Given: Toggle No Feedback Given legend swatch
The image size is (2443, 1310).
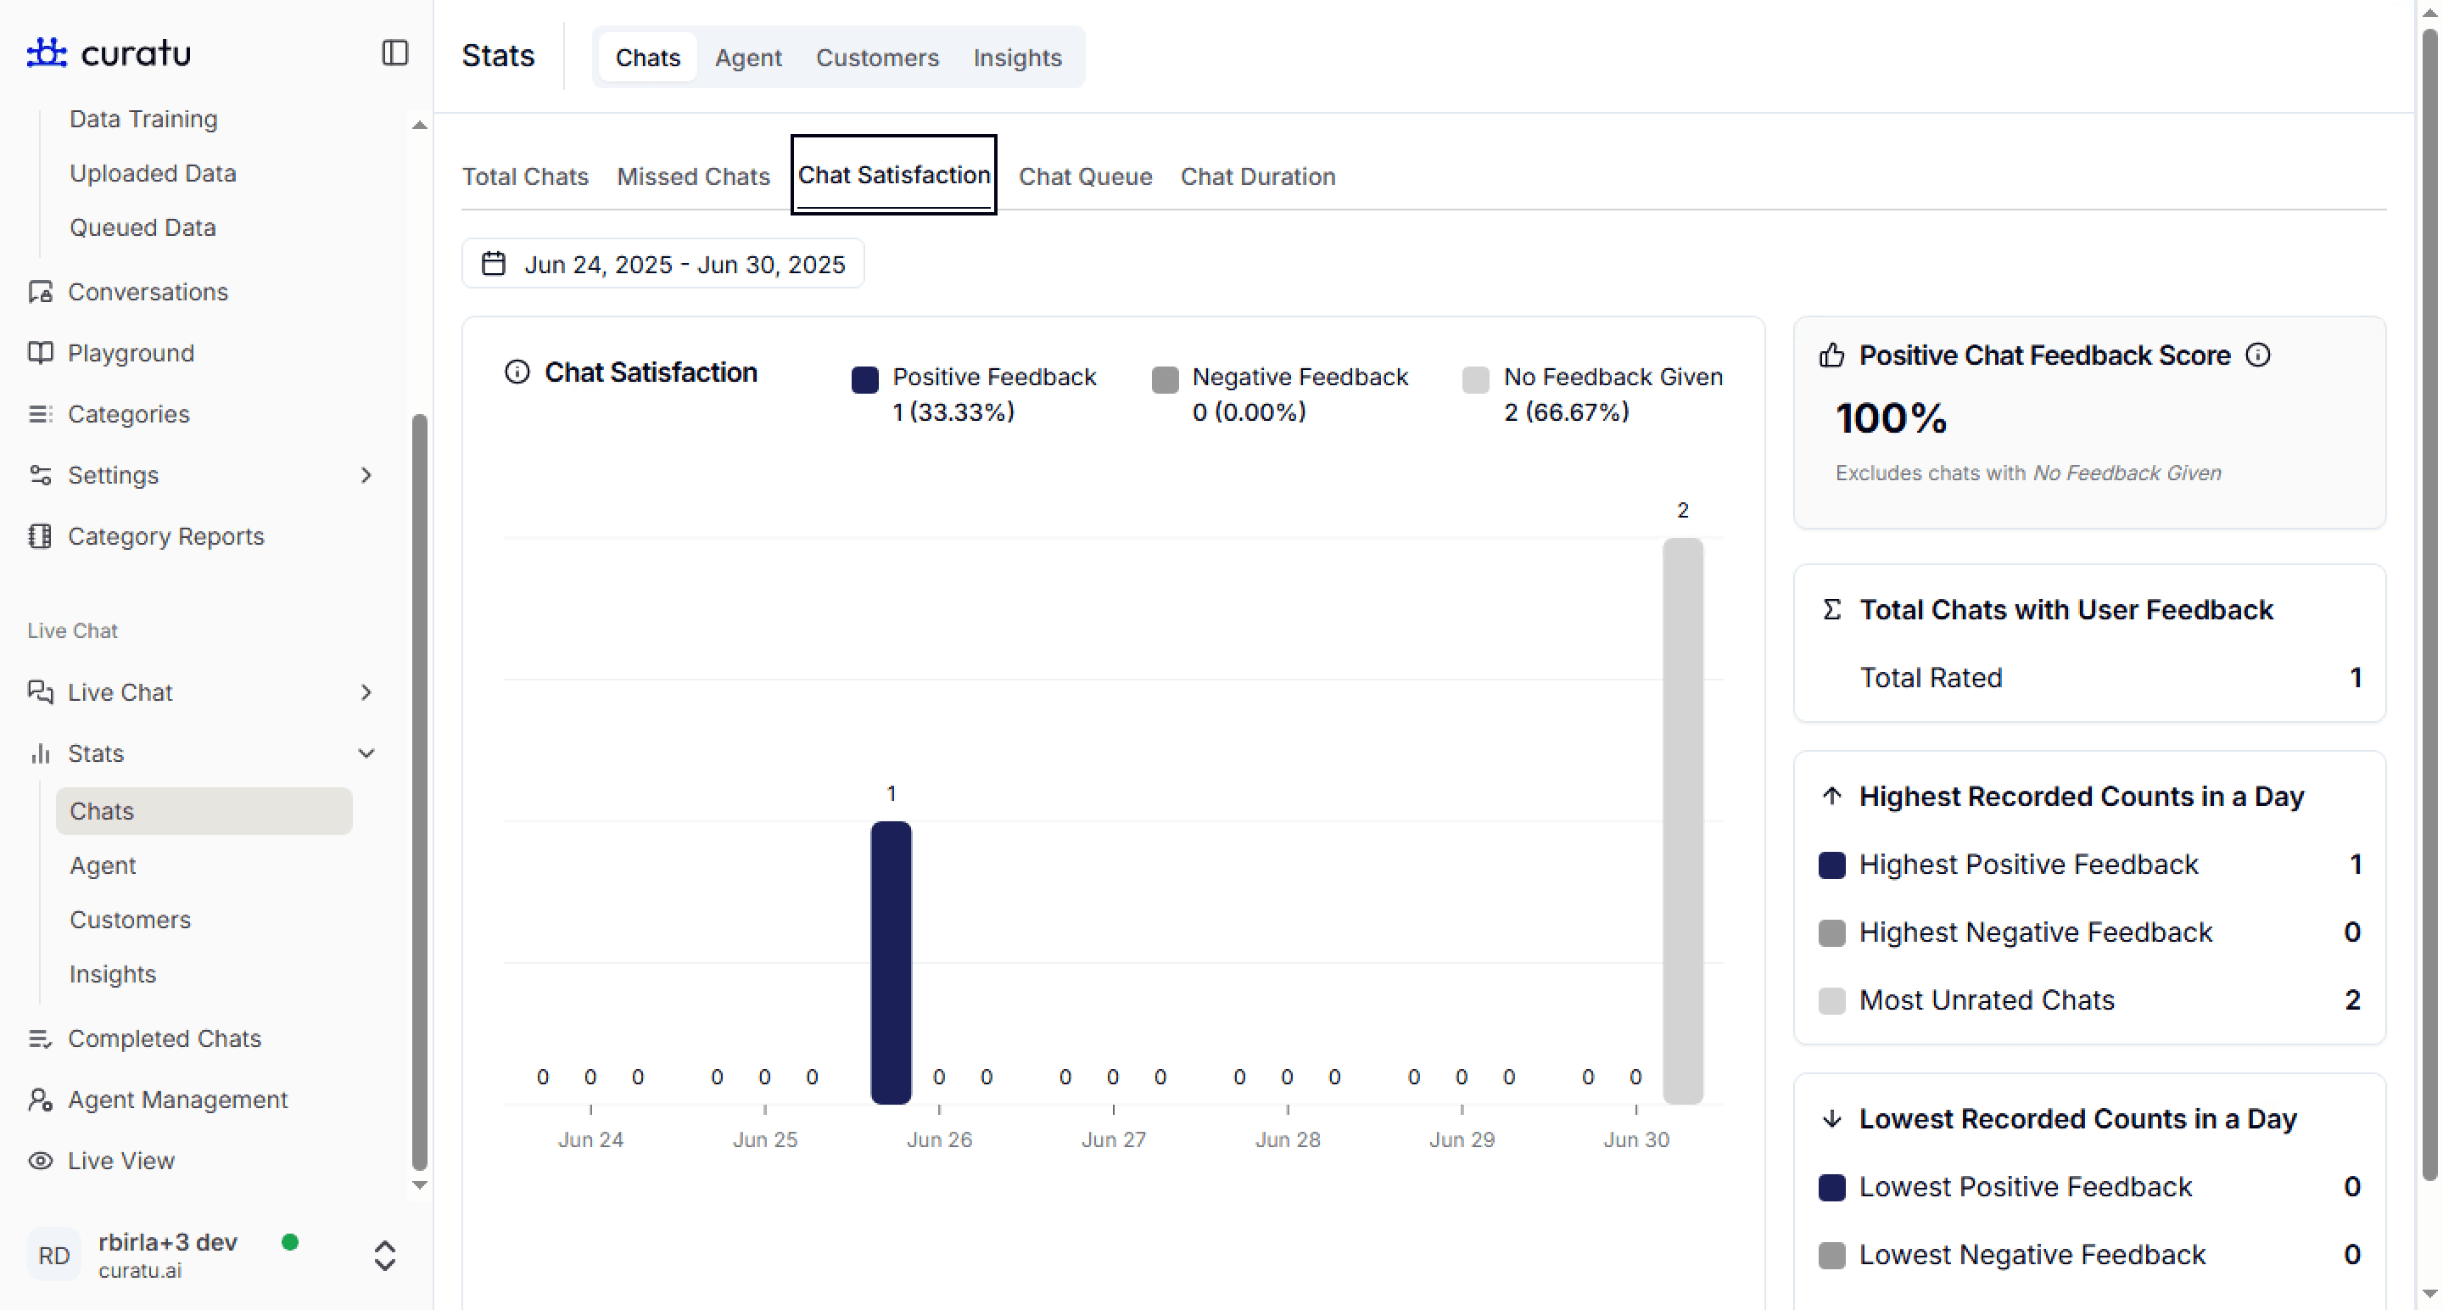Looking at the screenshot, I should point(1476,379).
